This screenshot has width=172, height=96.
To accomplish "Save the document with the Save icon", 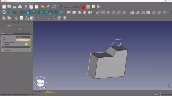I will coord(15,7).
